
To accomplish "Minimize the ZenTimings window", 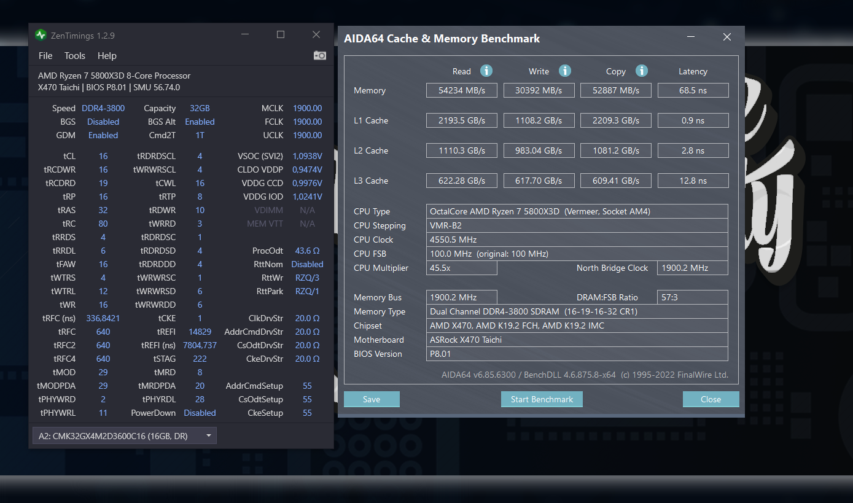I will 244,35.
